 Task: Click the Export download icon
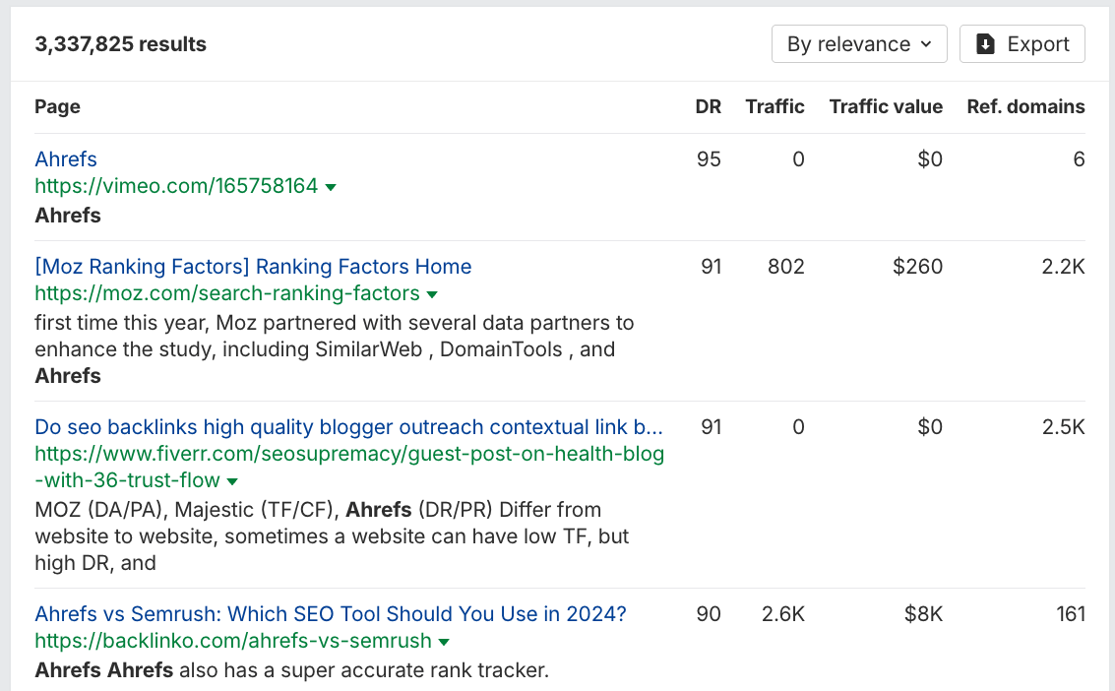point(984,43)
